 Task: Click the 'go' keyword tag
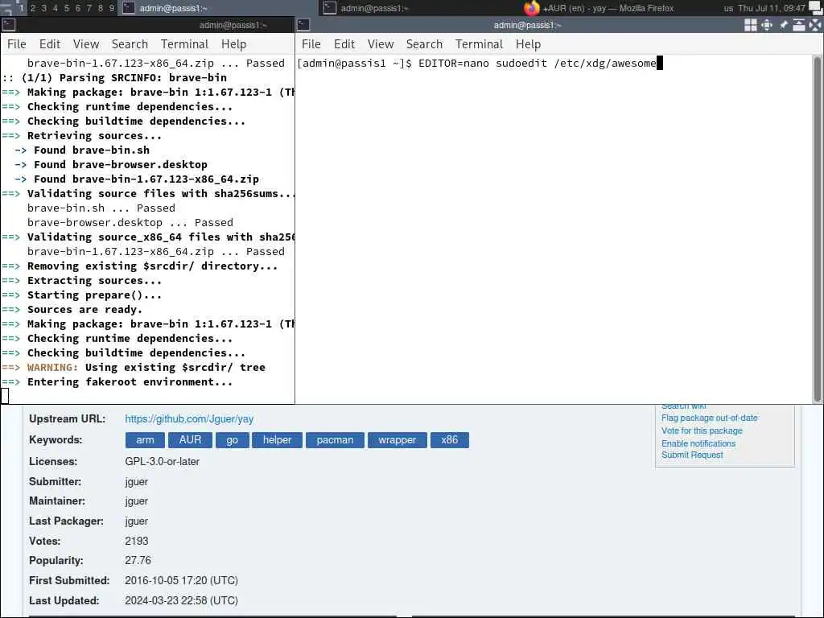click(x=233, y=440)
